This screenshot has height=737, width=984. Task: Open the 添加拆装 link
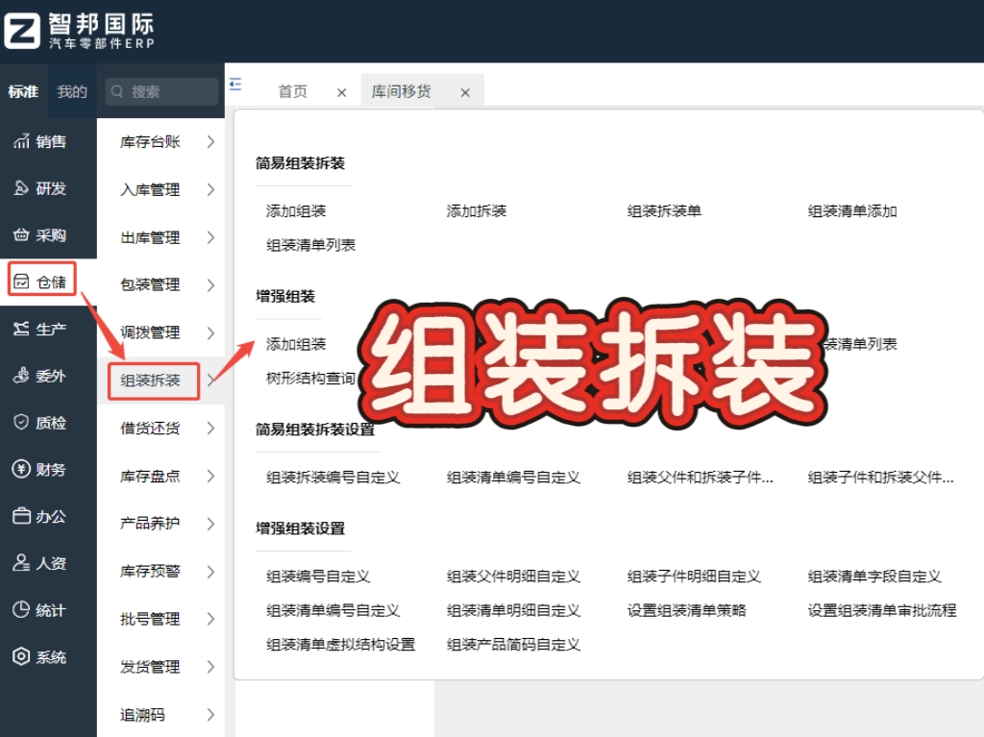click(477, 211)
